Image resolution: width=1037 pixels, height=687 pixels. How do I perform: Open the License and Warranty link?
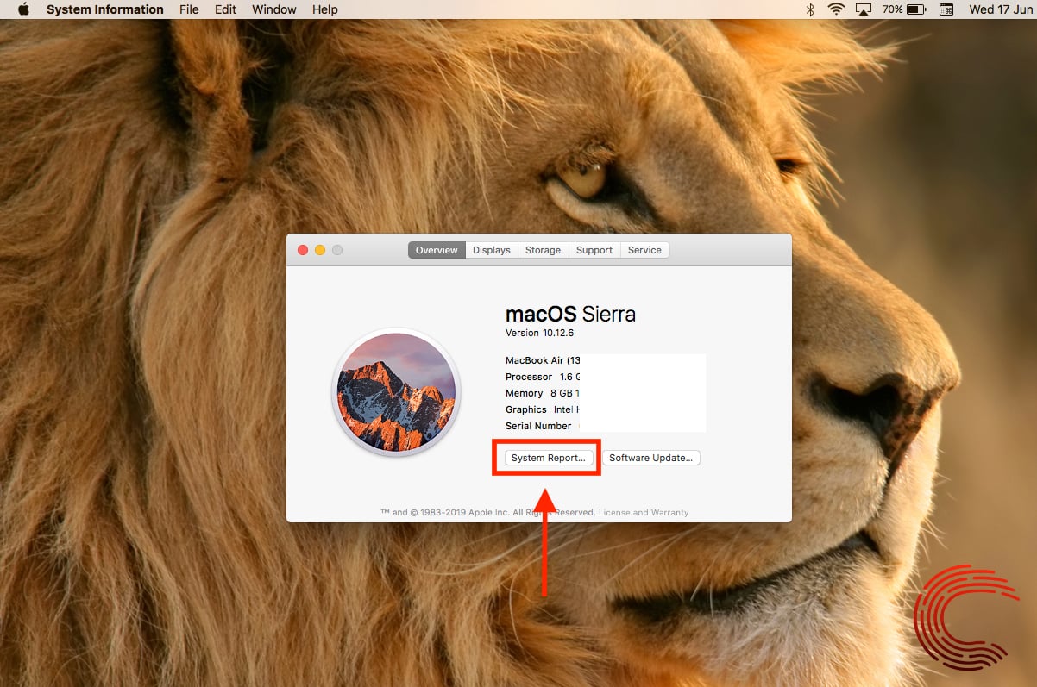tap(644, 512)
